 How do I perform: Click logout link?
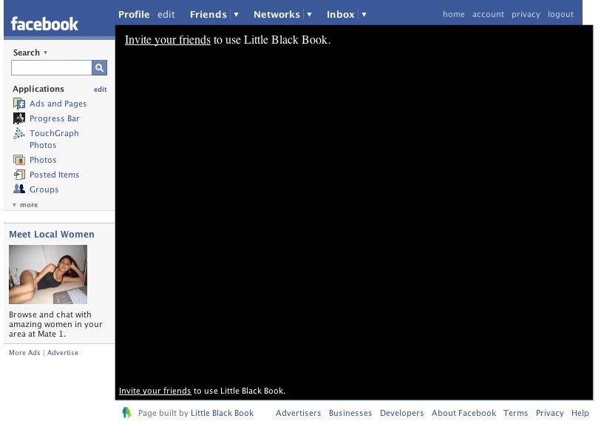[560, 15]
